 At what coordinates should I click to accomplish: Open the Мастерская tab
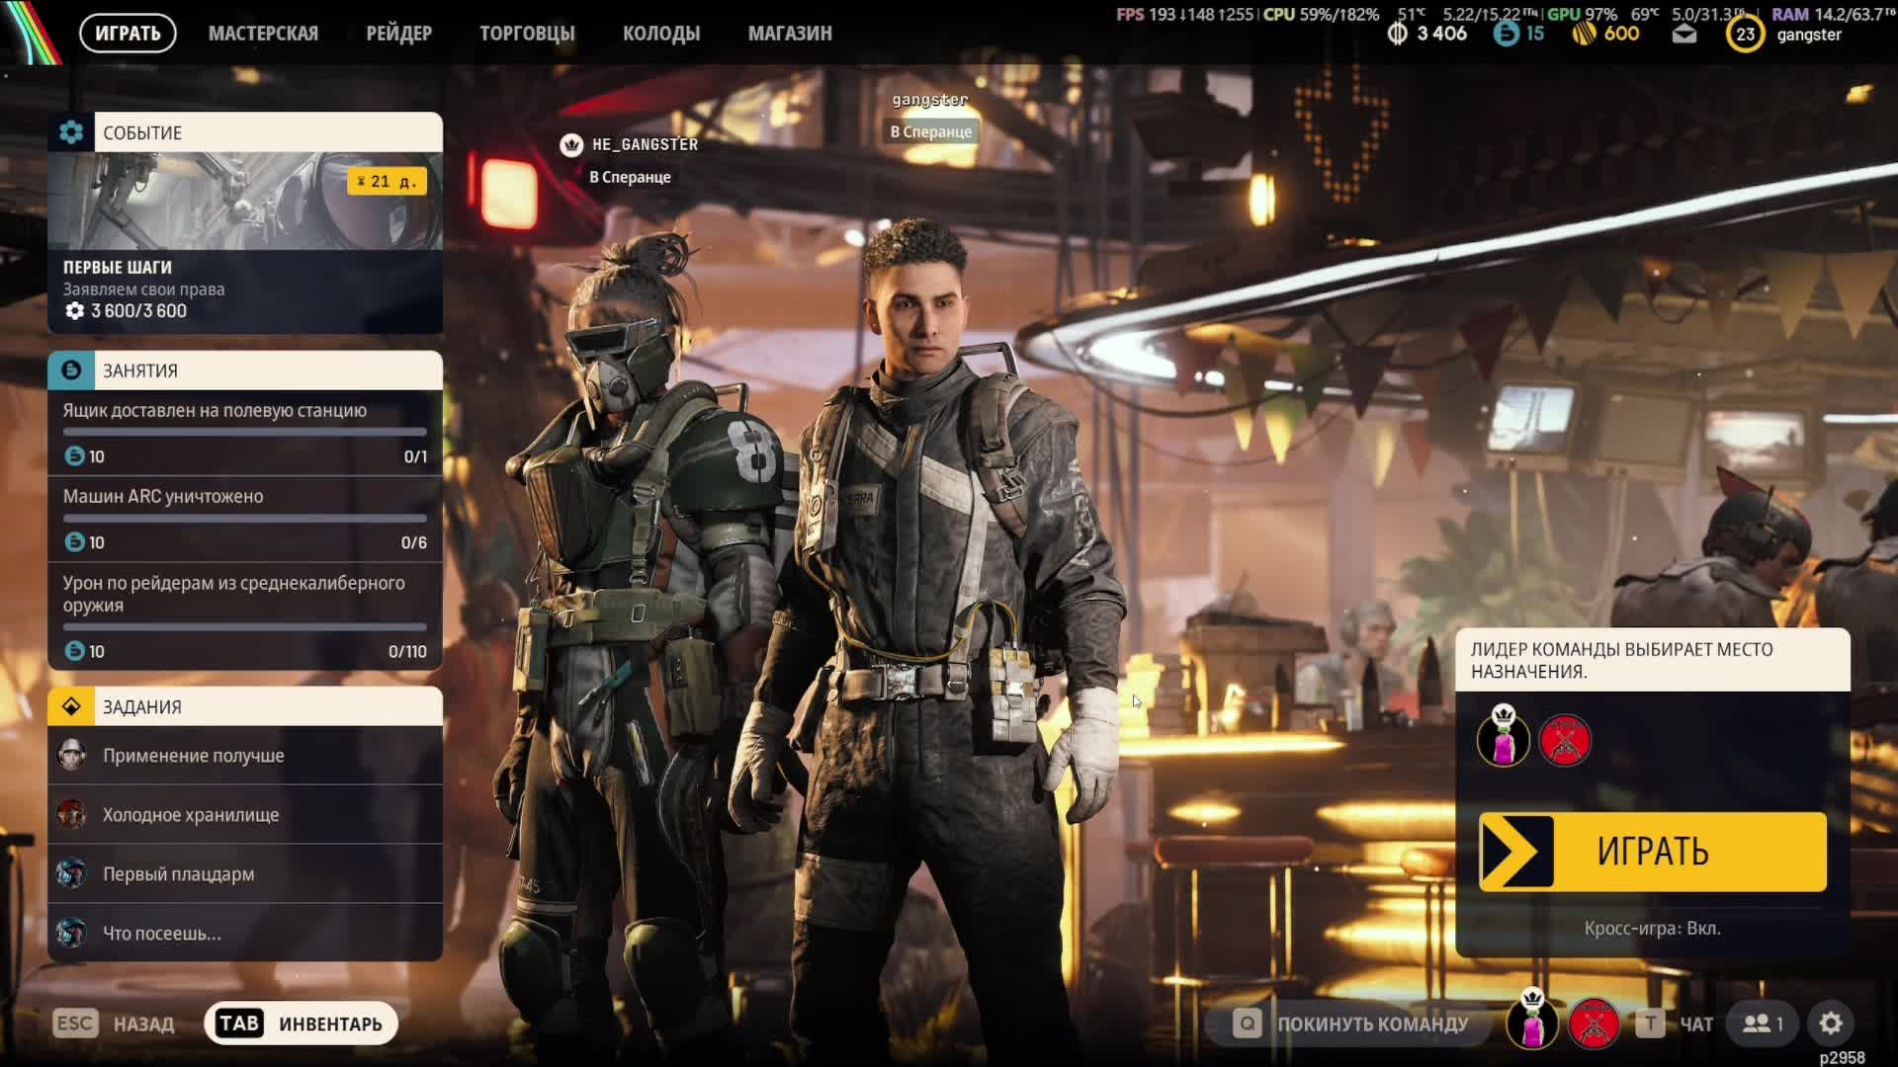(x=263, y=34)
